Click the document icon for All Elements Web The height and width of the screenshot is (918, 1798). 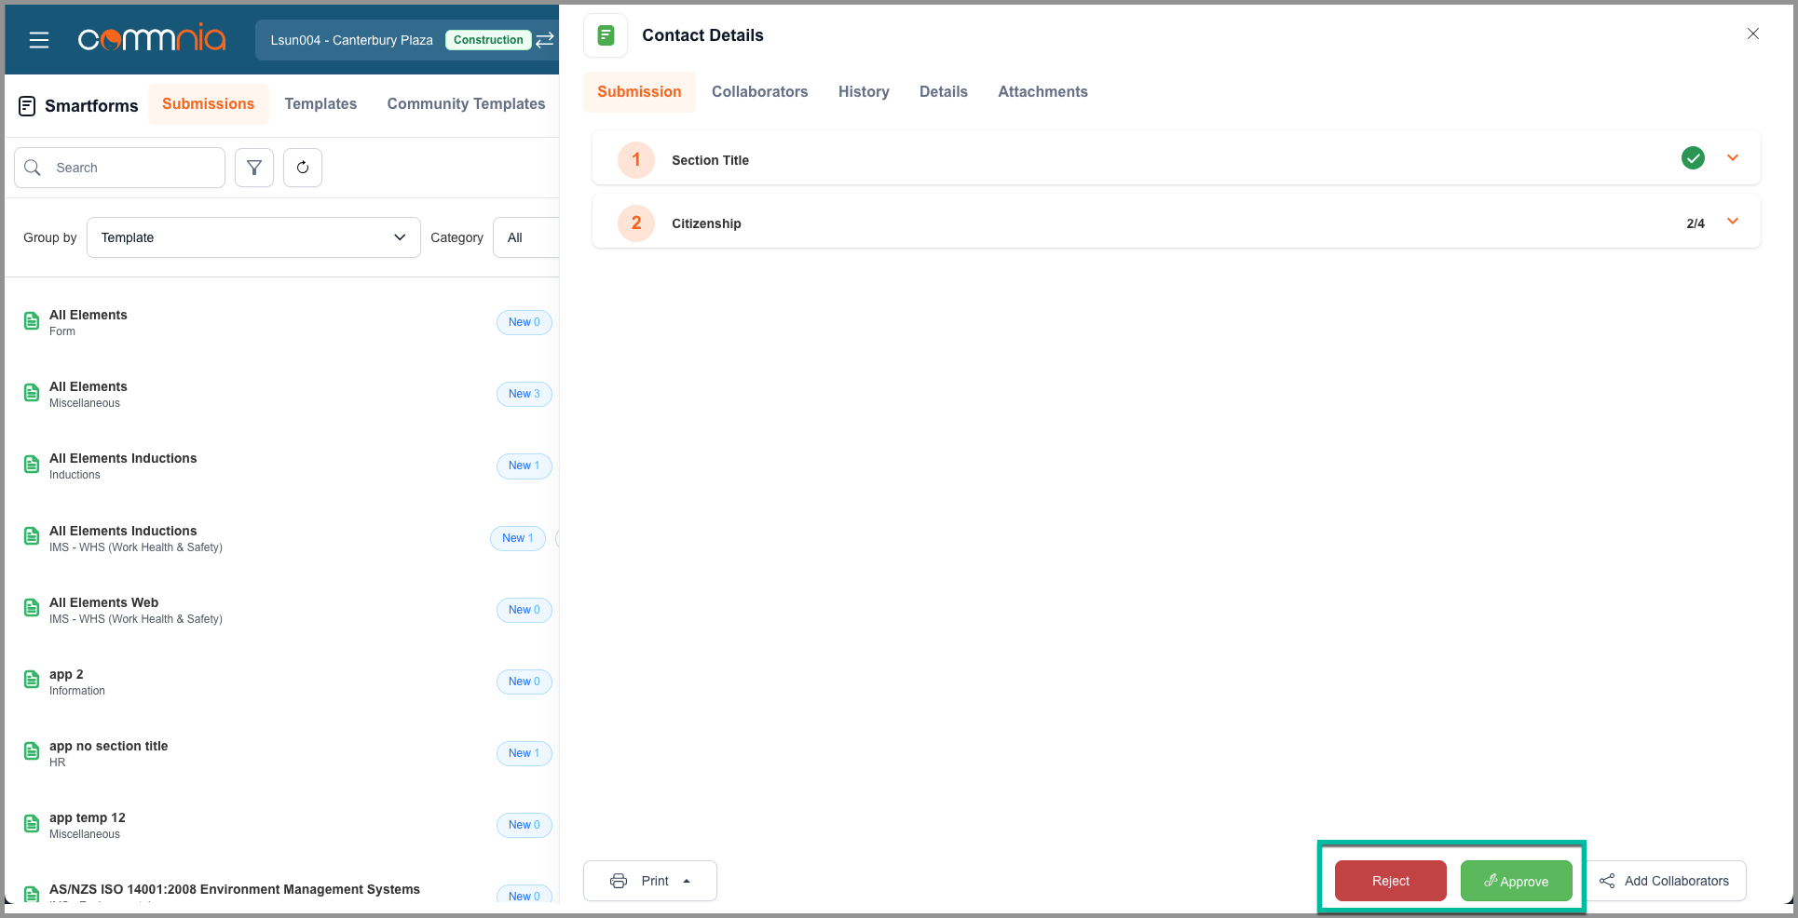[x=32, y=608]
